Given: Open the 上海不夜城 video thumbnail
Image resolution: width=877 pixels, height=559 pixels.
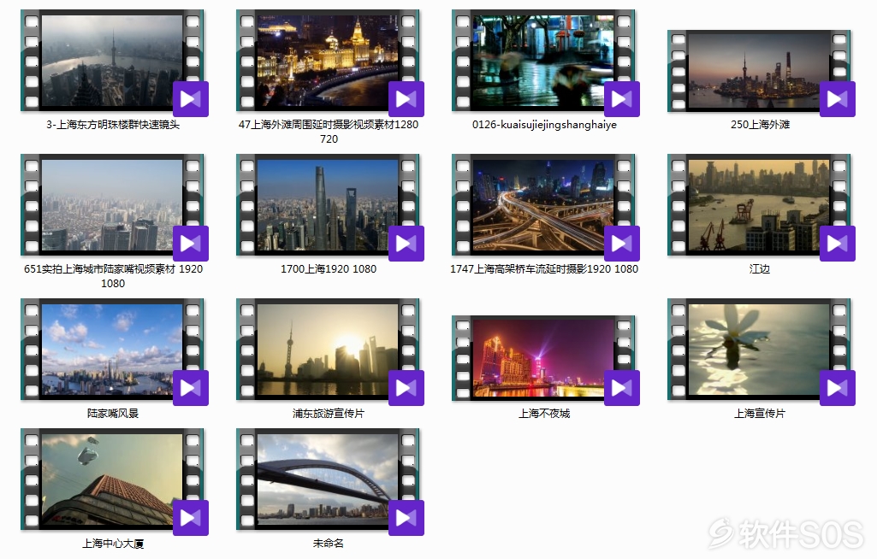Looking at the screenshot, I should [x=543, y=358].
